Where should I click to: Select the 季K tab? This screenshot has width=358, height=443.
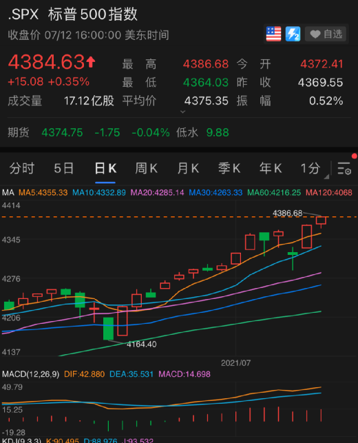pyautogui.click(x=229, y=168)
